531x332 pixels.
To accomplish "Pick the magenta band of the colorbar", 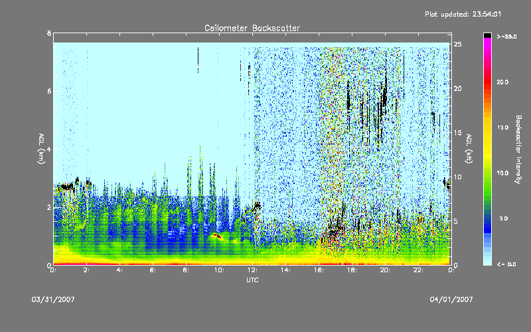I will pos(487,44).
